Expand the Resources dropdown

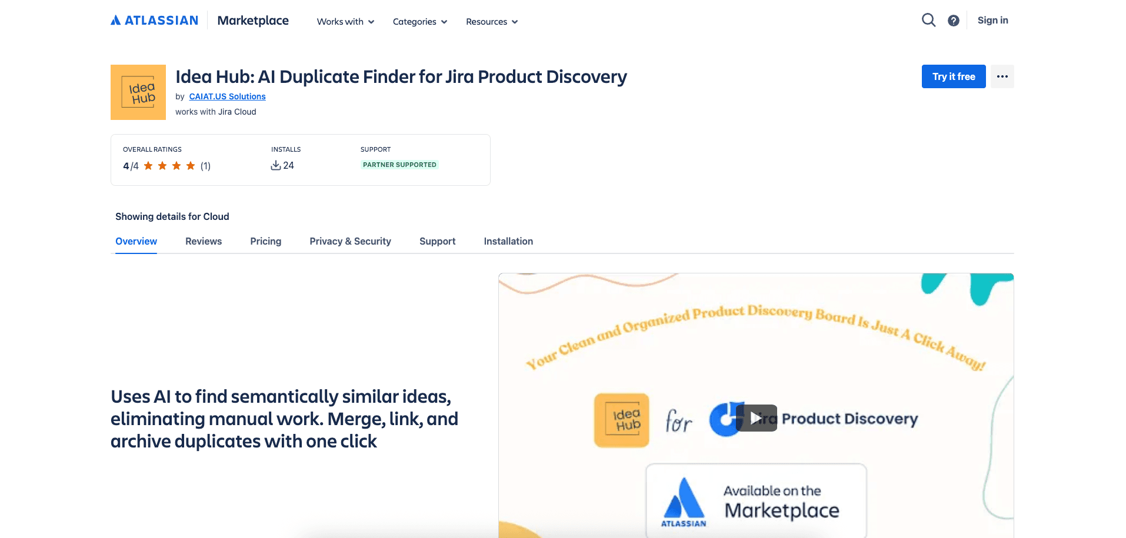[x=491, y=21]
